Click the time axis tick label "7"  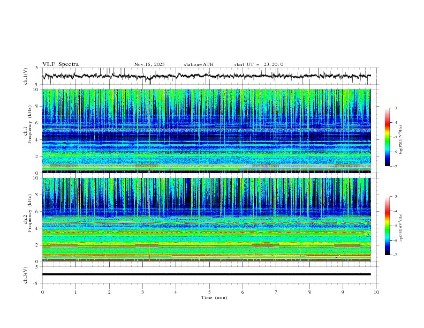[276, 292]
